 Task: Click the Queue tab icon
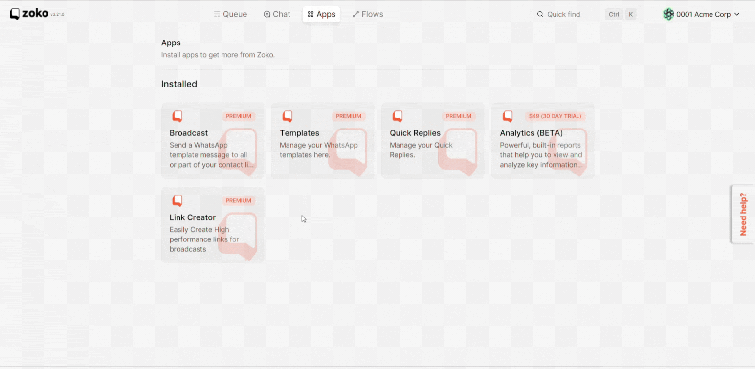[x=217, y=14]
